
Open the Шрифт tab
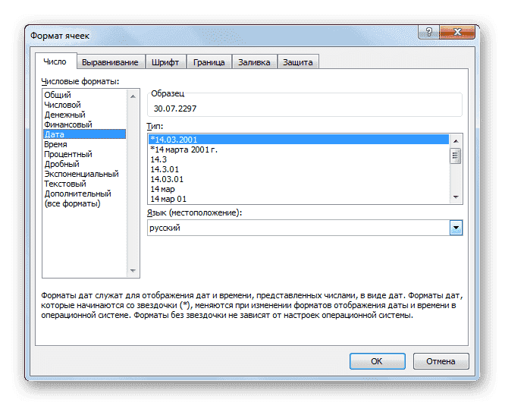tap(165, 62)
